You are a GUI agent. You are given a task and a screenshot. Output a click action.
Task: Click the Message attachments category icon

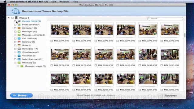(19, 35)
